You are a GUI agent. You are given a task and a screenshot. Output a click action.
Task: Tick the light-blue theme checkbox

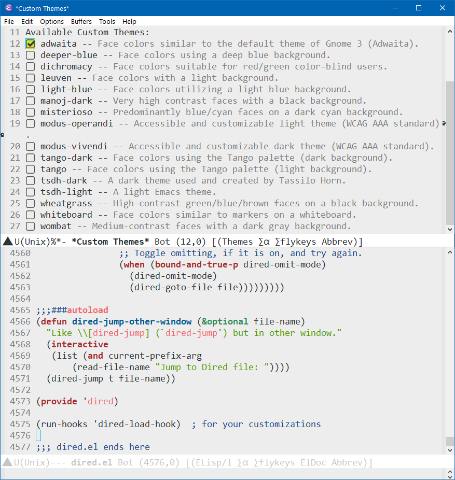(30, 89)
